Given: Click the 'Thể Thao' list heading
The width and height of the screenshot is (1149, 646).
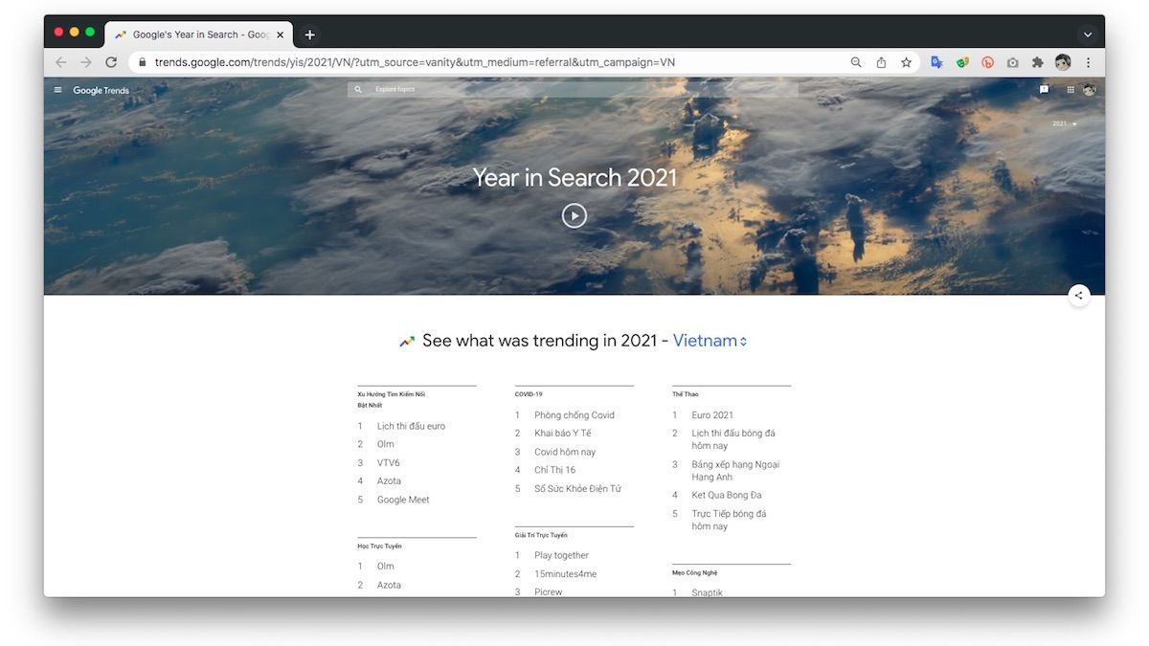Looking at the screenshot, I should point(686,394).
